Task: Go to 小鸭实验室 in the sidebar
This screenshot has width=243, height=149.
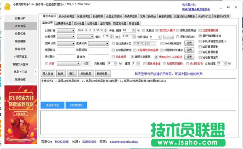Action: click(21, 57)
